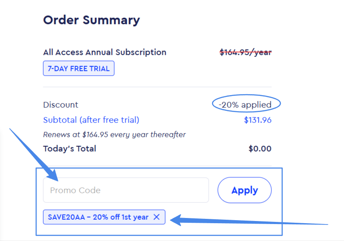The image size is (344, 241).
Task: Click the $0.00 total amount
Action: [x=260, y=149]
